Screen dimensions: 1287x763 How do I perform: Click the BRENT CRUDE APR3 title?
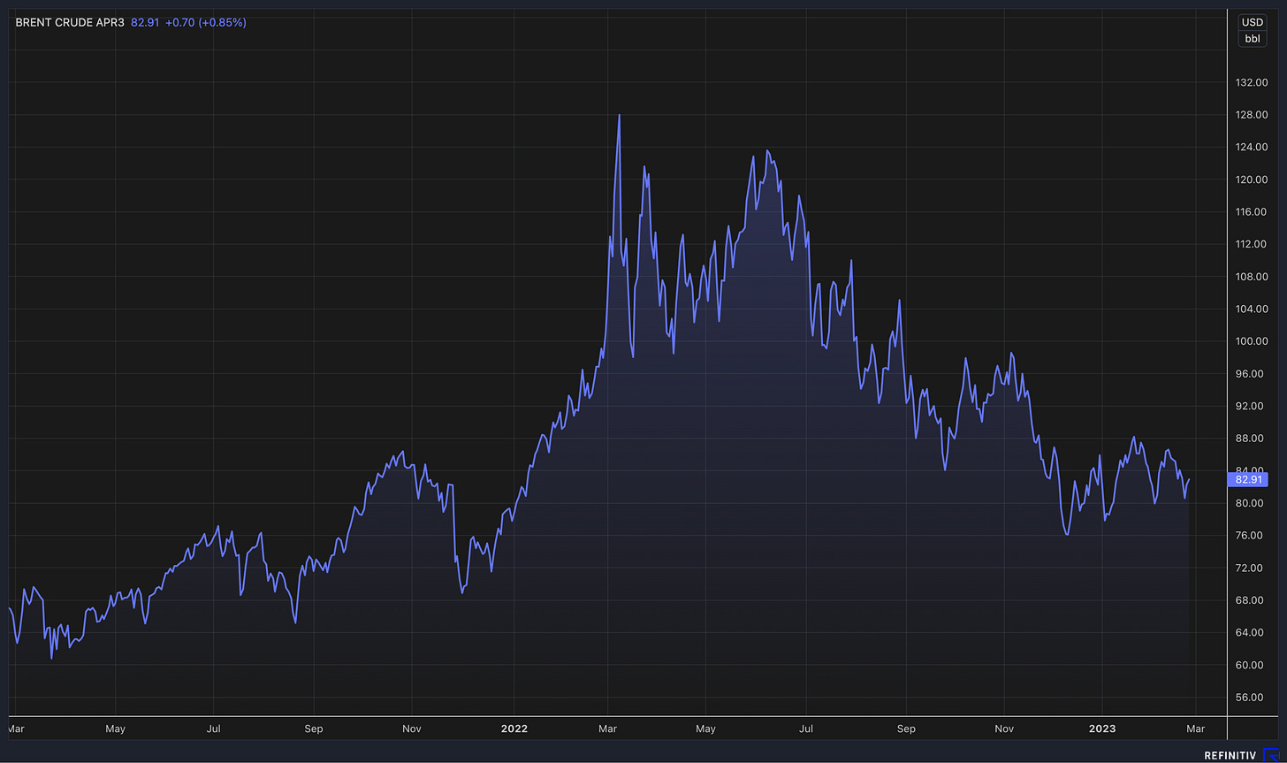(x=70, y=22)
